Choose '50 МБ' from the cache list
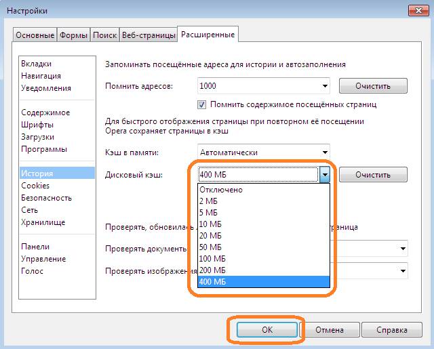Screen dimensions: 434x349 coord(211,247)
